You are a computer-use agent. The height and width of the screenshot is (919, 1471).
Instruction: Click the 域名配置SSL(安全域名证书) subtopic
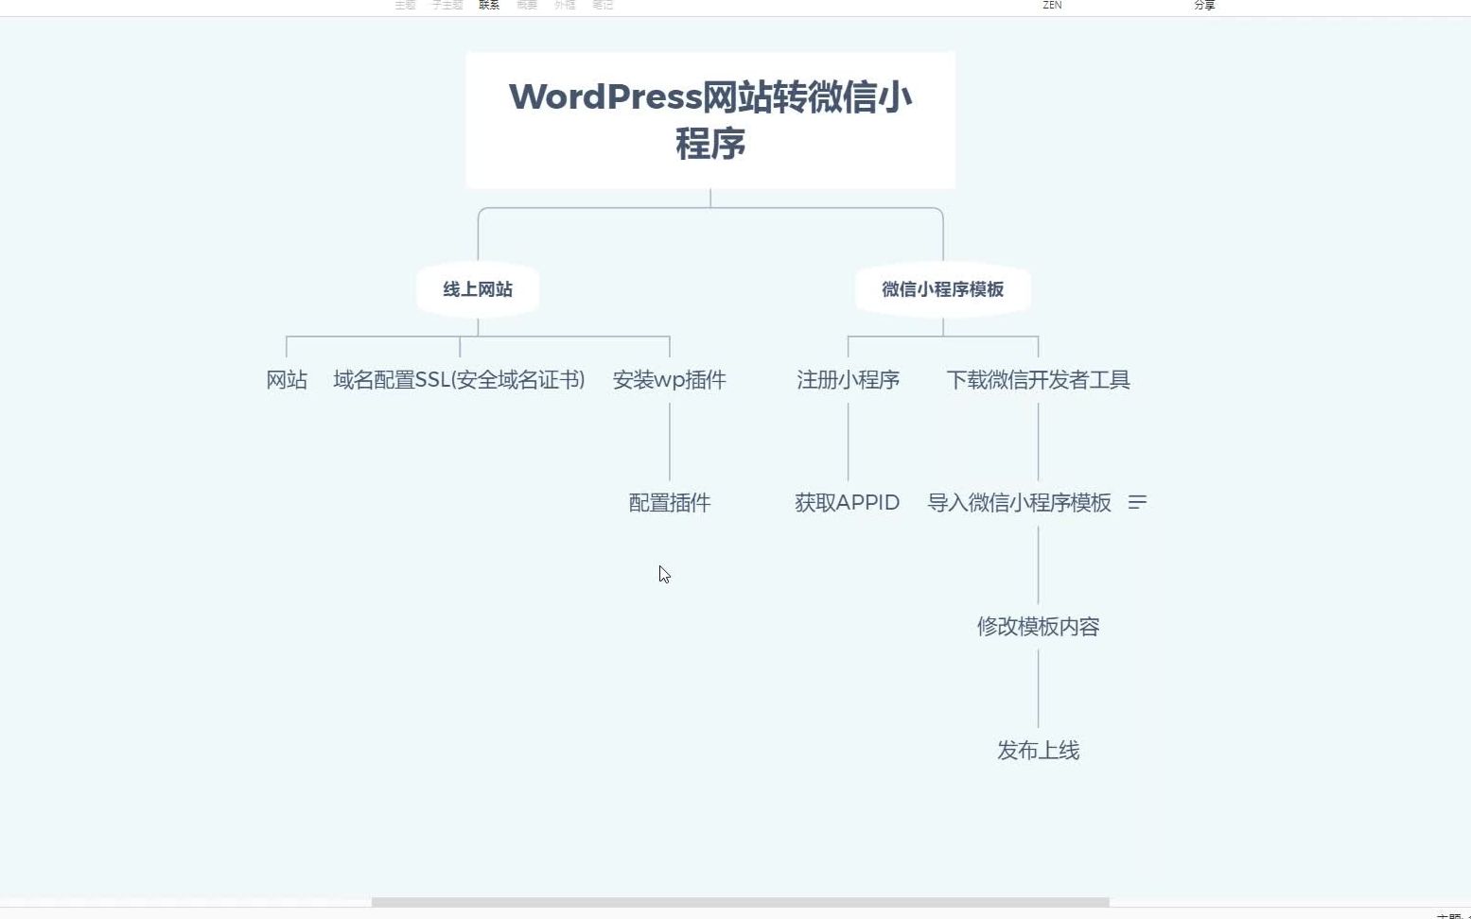(x=460, y=380)
